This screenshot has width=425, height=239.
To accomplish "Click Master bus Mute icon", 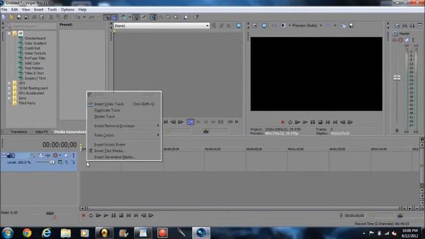I will tap(406, 40).
